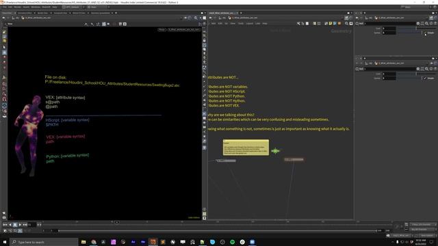Image resolution: width=438 pixels, height=246 pixels.
Task: Switch to the Animation Editor tab
Action: (x=25, y=13)
